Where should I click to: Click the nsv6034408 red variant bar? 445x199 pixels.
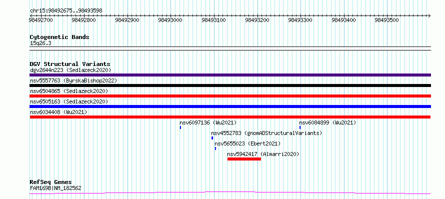coord(230,117)
